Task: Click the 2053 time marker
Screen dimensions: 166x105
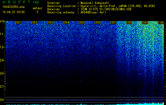Action: click(x=50, y=23)
